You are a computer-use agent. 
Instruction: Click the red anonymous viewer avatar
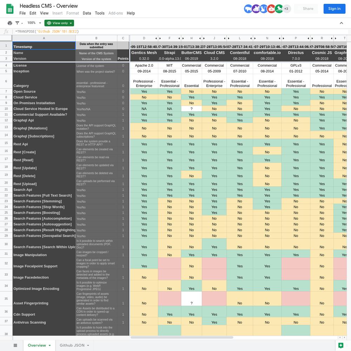pos(271,9)
